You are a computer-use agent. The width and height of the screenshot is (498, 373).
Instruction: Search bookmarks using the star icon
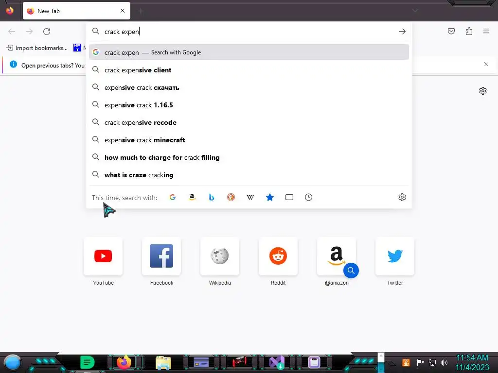point(269,197)
